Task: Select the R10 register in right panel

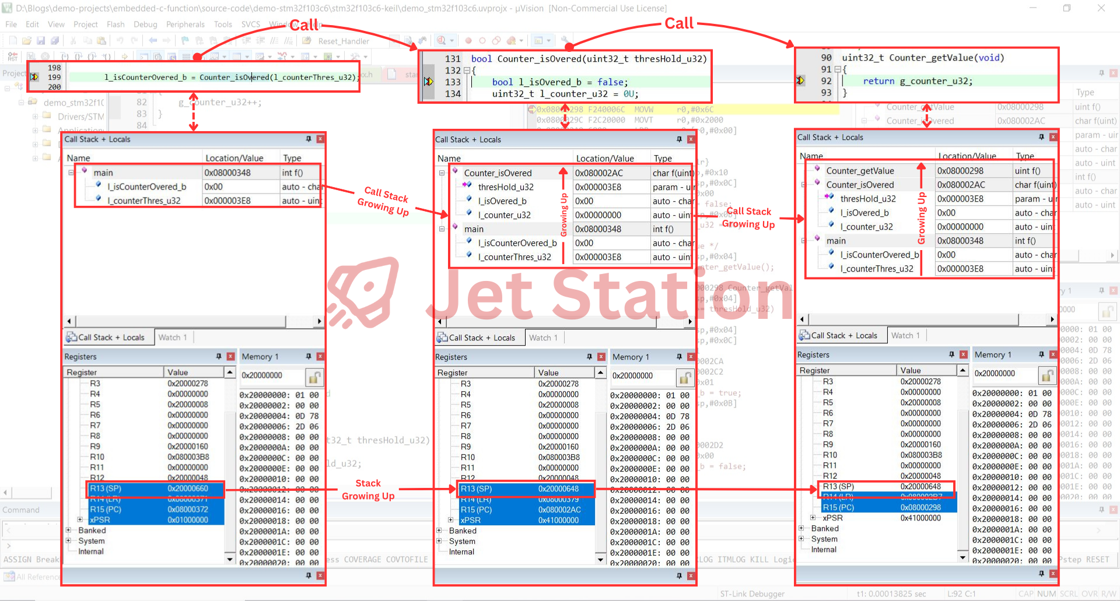Action: (x=829, y=455)
